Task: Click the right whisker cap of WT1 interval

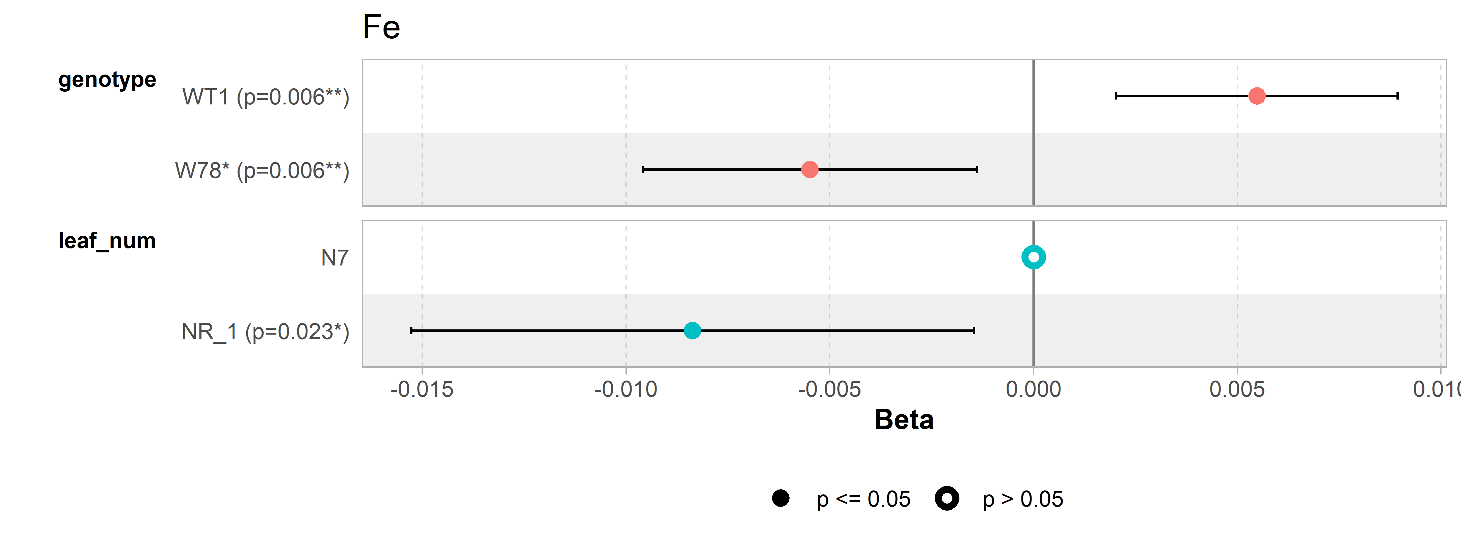Action: click(x=1397, y=96)
